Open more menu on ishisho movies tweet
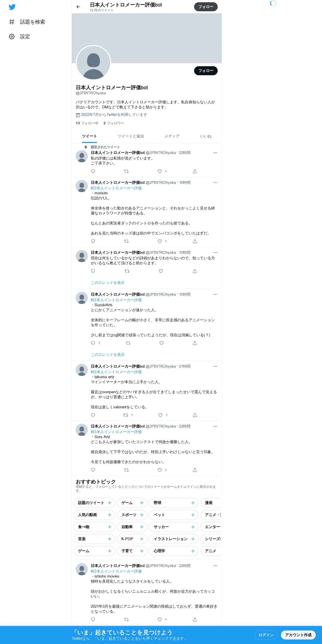The height and width of the screenshot is (644, 322). tap(215, 566)
